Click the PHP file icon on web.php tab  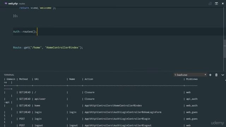[x=6, y=4]
